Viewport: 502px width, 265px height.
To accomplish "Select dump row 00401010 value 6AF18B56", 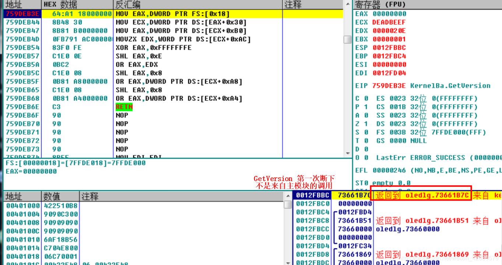I will 61,240.
